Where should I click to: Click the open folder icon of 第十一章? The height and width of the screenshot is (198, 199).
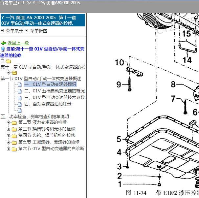click(x=9, y=61)
